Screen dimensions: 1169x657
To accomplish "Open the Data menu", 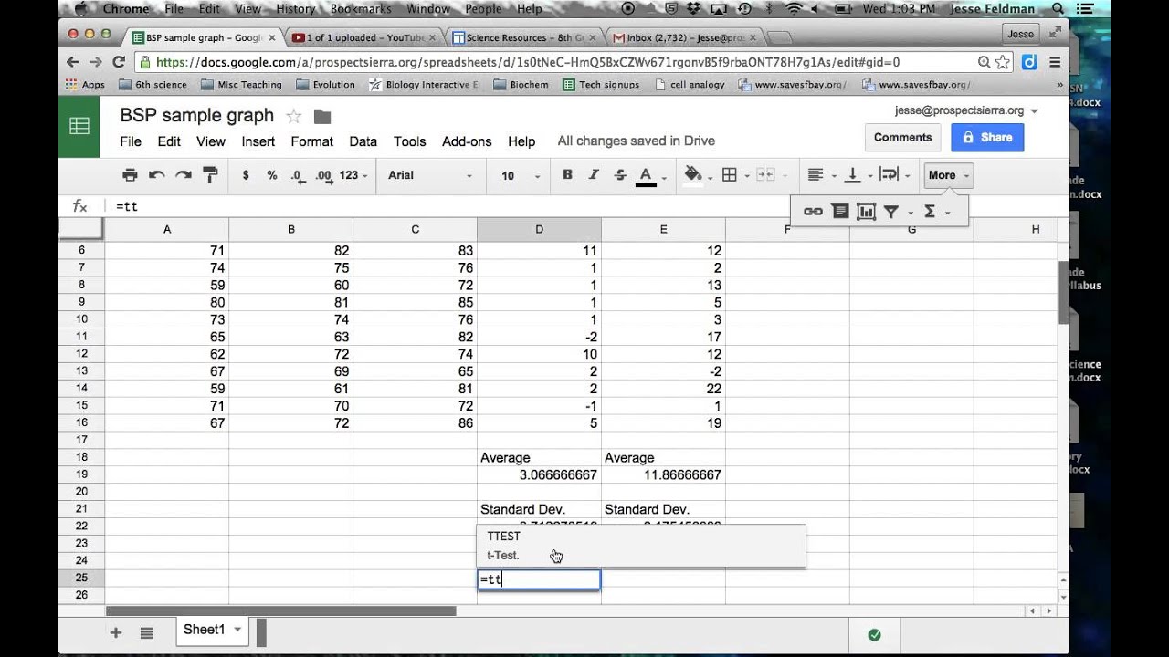I will click(x=363, y=141).
